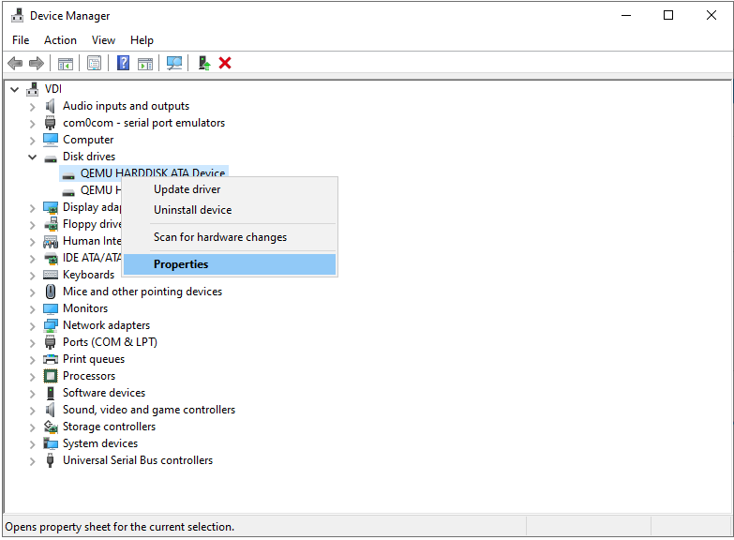Viewport: 734px width, 540px height.
Task: Expand the Audio inputs and outputs category
Action: pyautogui.click(x=32, y=107)
